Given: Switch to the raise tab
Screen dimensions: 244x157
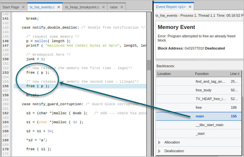Looking at the screenshot, I should [x=114, y=7].
